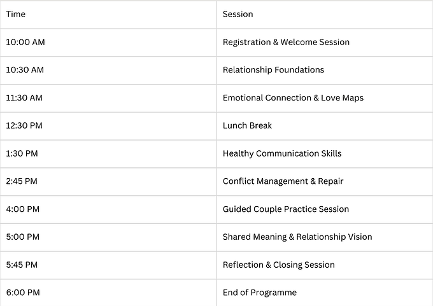Click the 5:45 PM time cell
The image size is (433, 306).
pos(108,265)
